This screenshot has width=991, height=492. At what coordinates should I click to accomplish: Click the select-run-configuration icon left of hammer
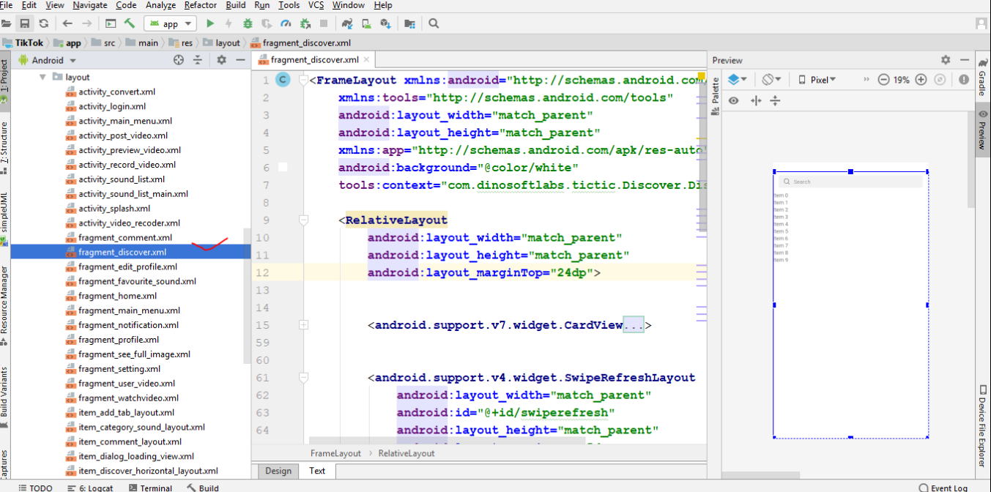click(111, 23)
